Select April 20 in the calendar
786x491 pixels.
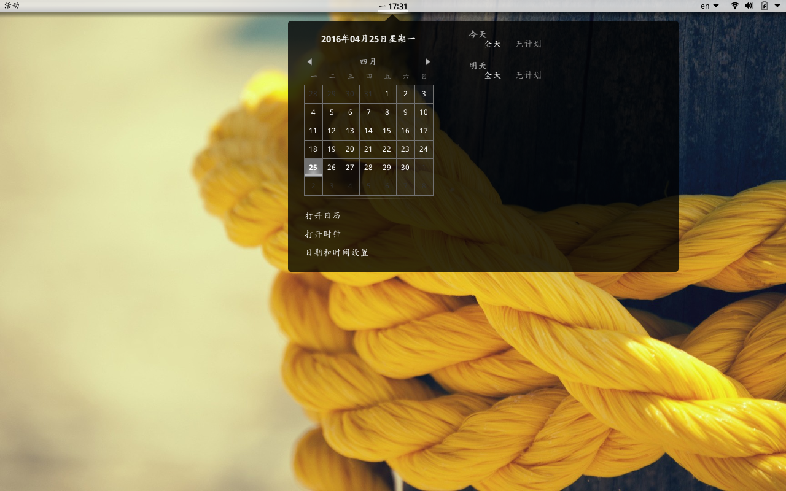pos(350,149)
